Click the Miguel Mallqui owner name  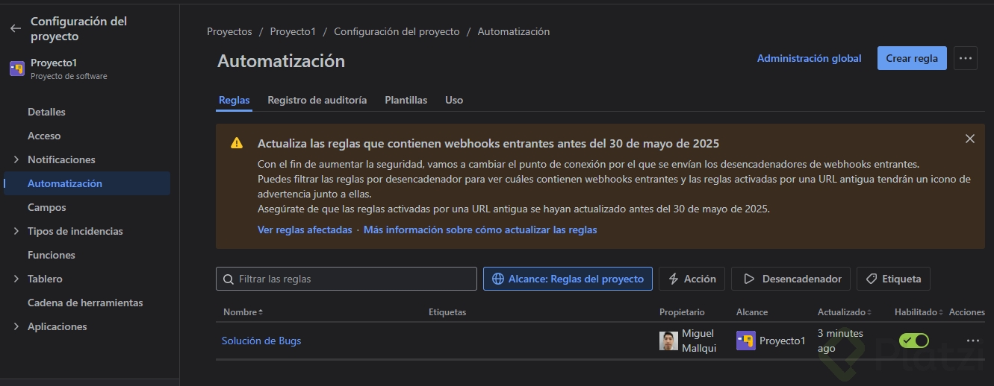(x=698, y=341)
